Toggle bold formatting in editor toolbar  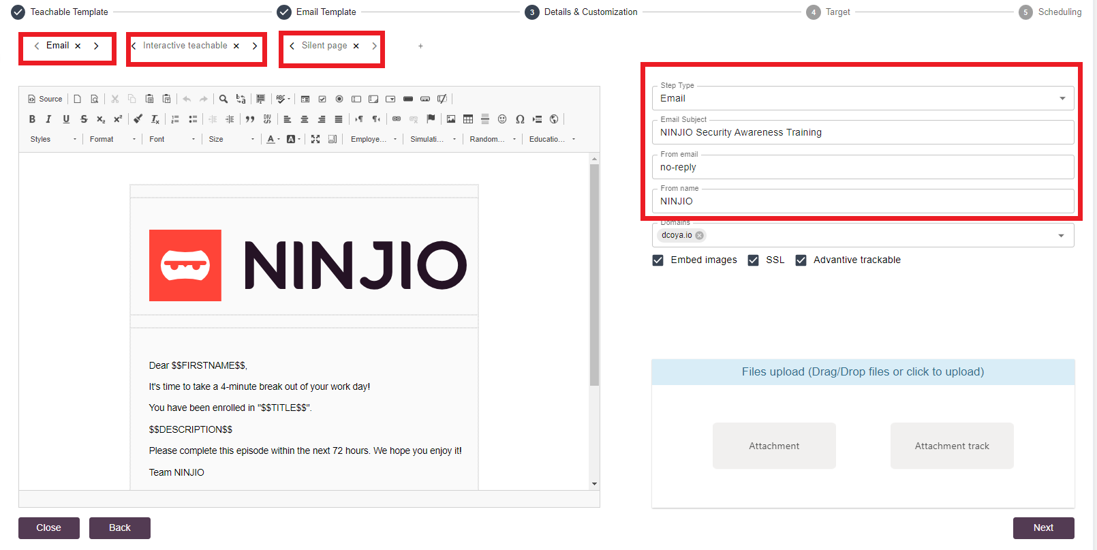(32, 119)
